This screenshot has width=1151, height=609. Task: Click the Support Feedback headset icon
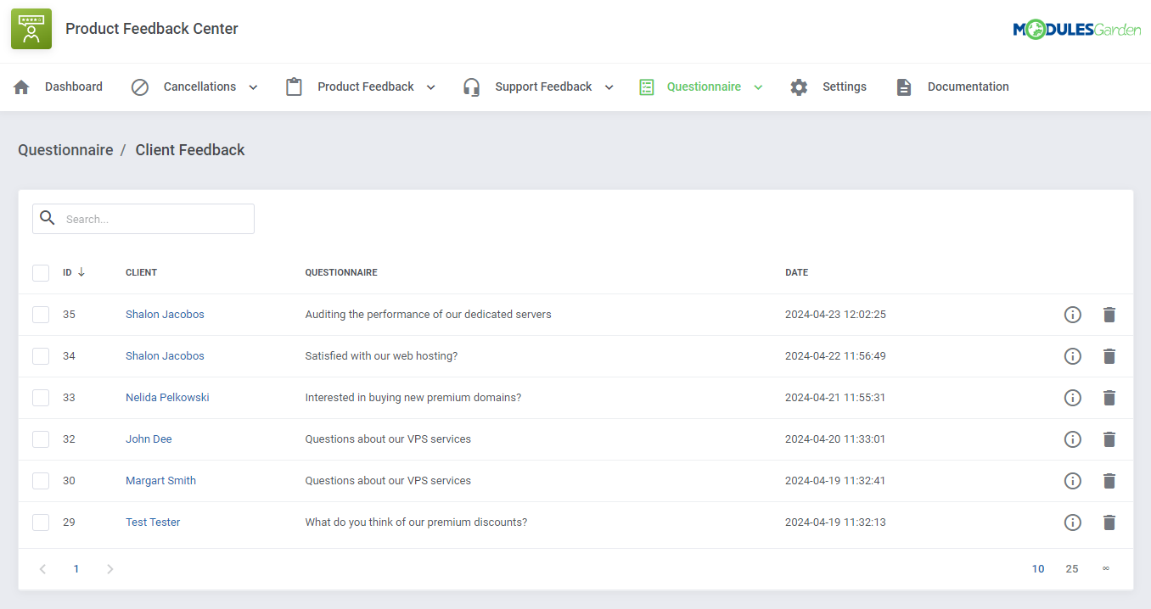coord(471,86)
